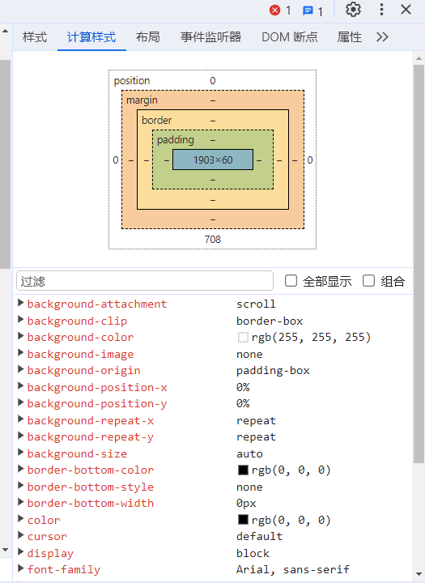This screenshot has height=583, width=425.
Task: Click the 1903×60 content box
Action: [x=213, y=160]
